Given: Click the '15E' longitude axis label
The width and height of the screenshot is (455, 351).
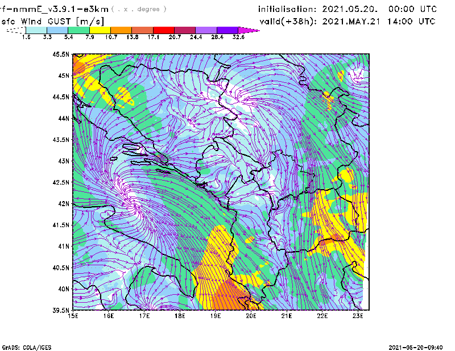Looking at the screenshot, I should tap(73, 316).
